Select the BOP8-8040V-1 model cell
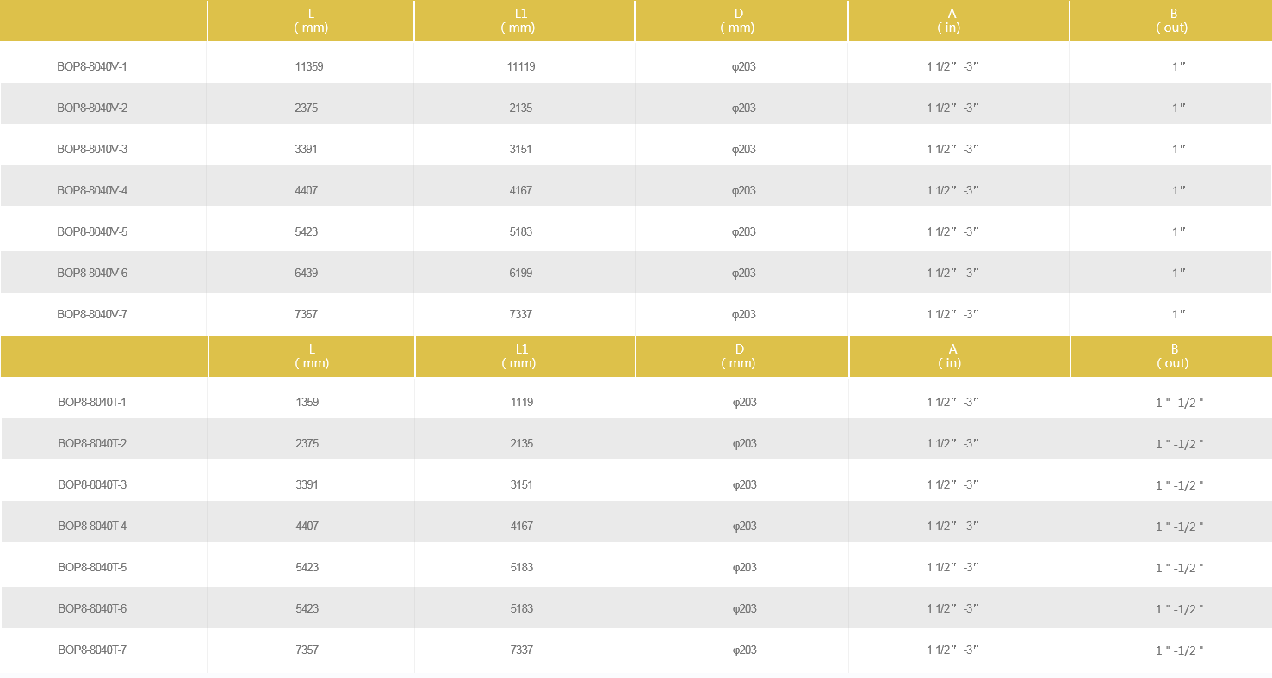Image resolution: width=1272 pixels, height=678 pixels. [x=92, y=66]
